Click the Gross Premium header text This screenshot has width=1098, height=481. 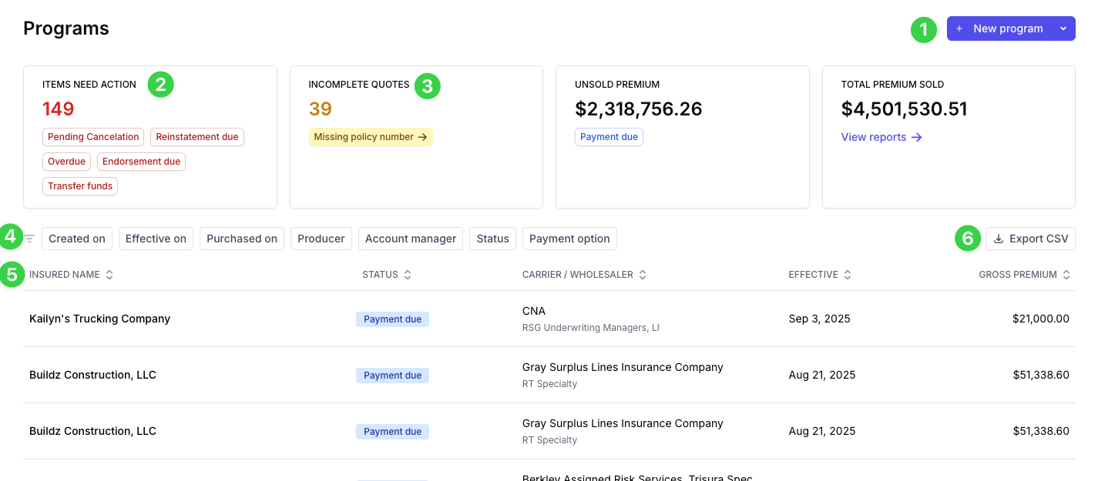(x=1018, y=275)
